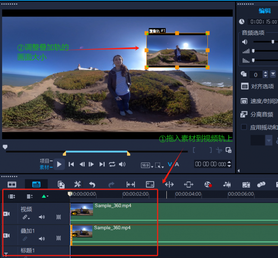The image size is (278, 258).
Task: Expand the 对齐选项 alignment options
Action: [x=262, y=86]
